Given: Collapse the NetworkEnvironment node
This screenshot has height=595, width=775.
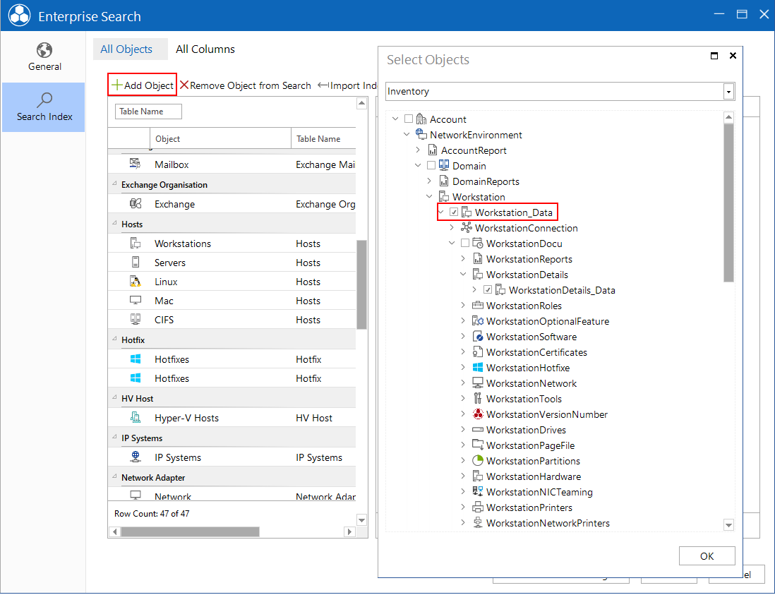Looking at the screenshot, I should 407,134.
